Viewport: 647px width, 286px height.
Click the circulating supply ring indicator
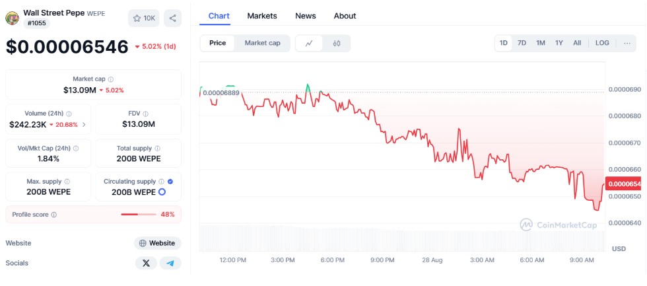click(x=162, y=192)
